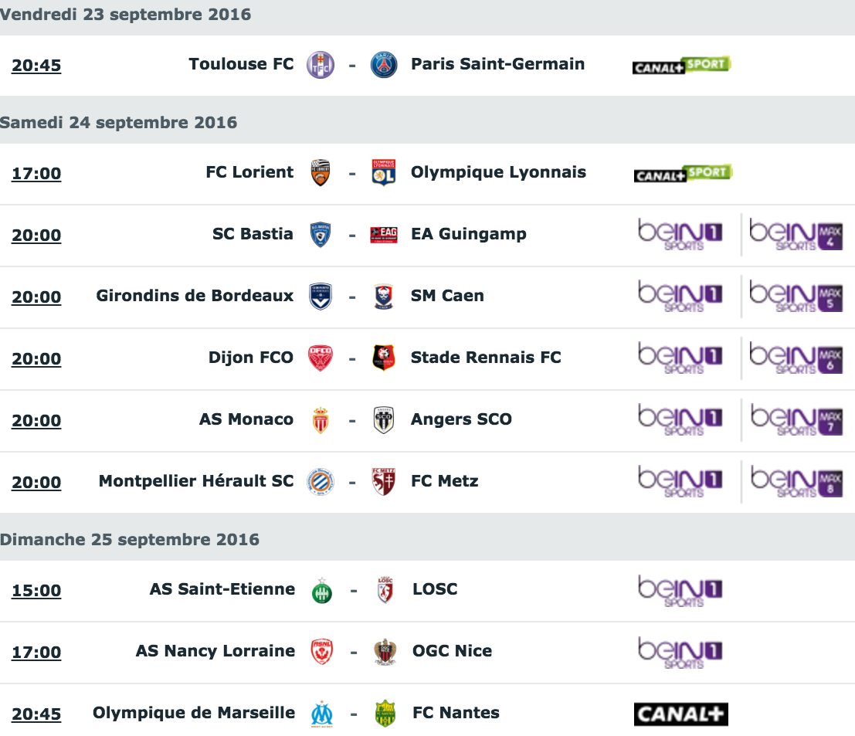Click the 15:00 AS Saint-Etienne kickoff link
The height and width of the screenshot is (736, 855).
click(x=36, y=591)
